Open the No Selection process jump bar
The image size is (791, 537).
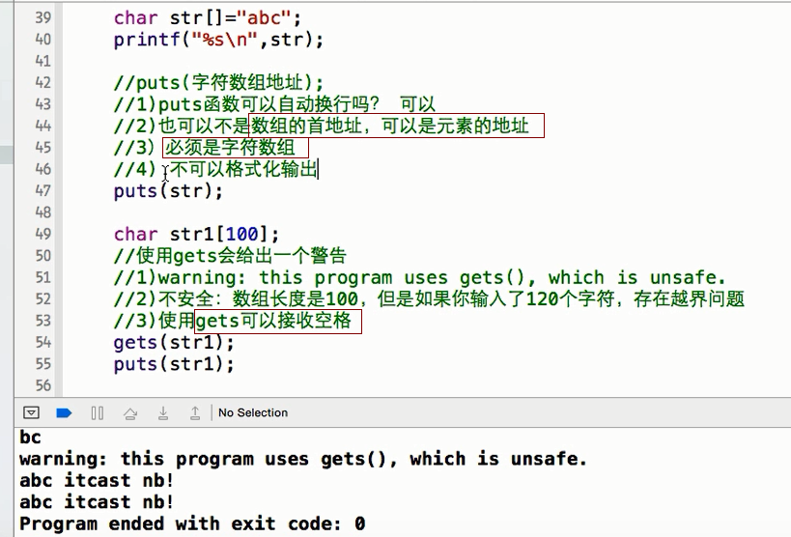[253, 412]
